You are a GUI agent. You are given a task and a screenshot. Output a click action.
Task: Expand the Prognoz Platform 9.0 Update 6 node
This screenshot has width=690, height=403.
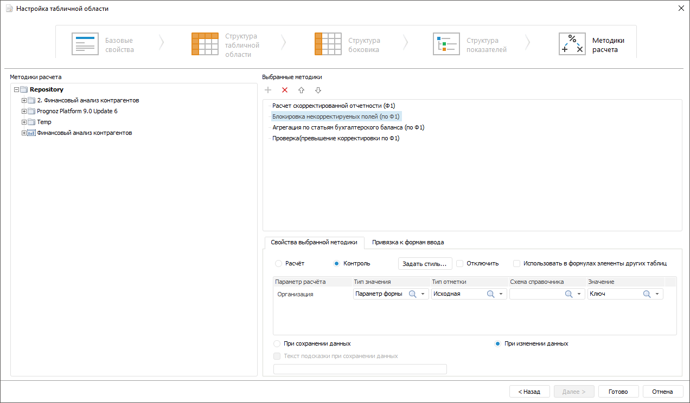click(24, 112)
